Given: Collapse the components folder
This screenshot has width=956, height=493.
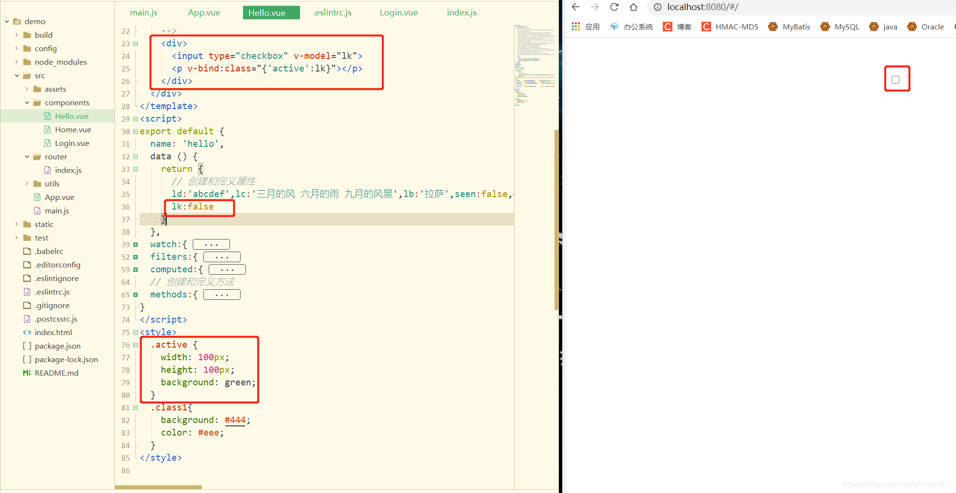Looking at the screenshot, I should click(x=27, y=102).
